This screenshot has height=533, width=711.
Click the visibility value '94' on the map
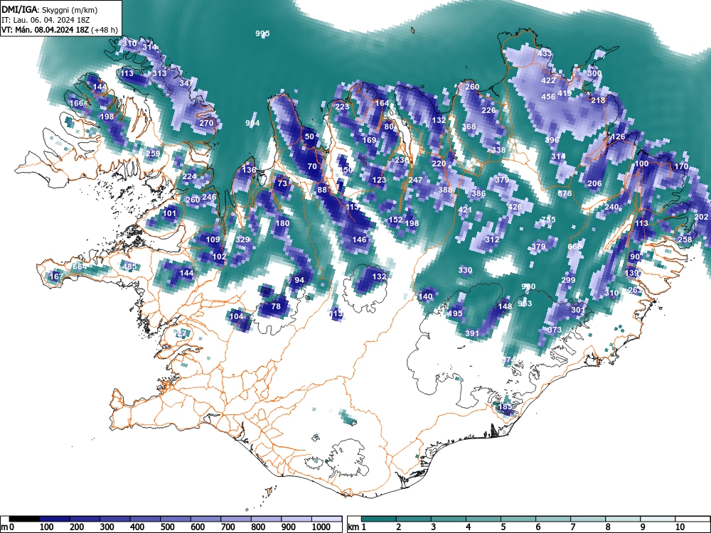pyautogui.click(x=299, y=281)
